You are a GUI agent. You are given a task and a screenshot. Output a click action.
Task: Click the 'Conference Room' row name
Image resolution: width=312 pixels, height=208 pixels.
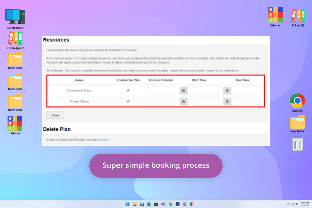[x=79, y=91]
